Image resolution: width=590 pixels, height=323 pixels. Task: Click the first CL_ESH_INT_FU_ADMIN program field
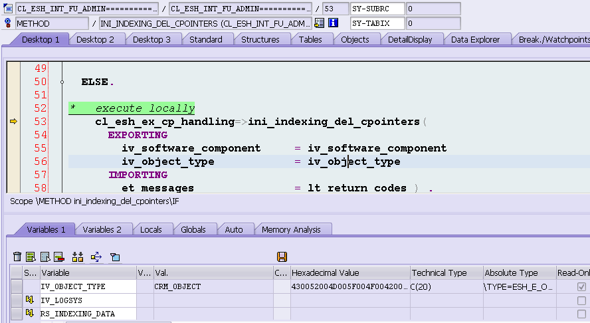tap(87, 9)
